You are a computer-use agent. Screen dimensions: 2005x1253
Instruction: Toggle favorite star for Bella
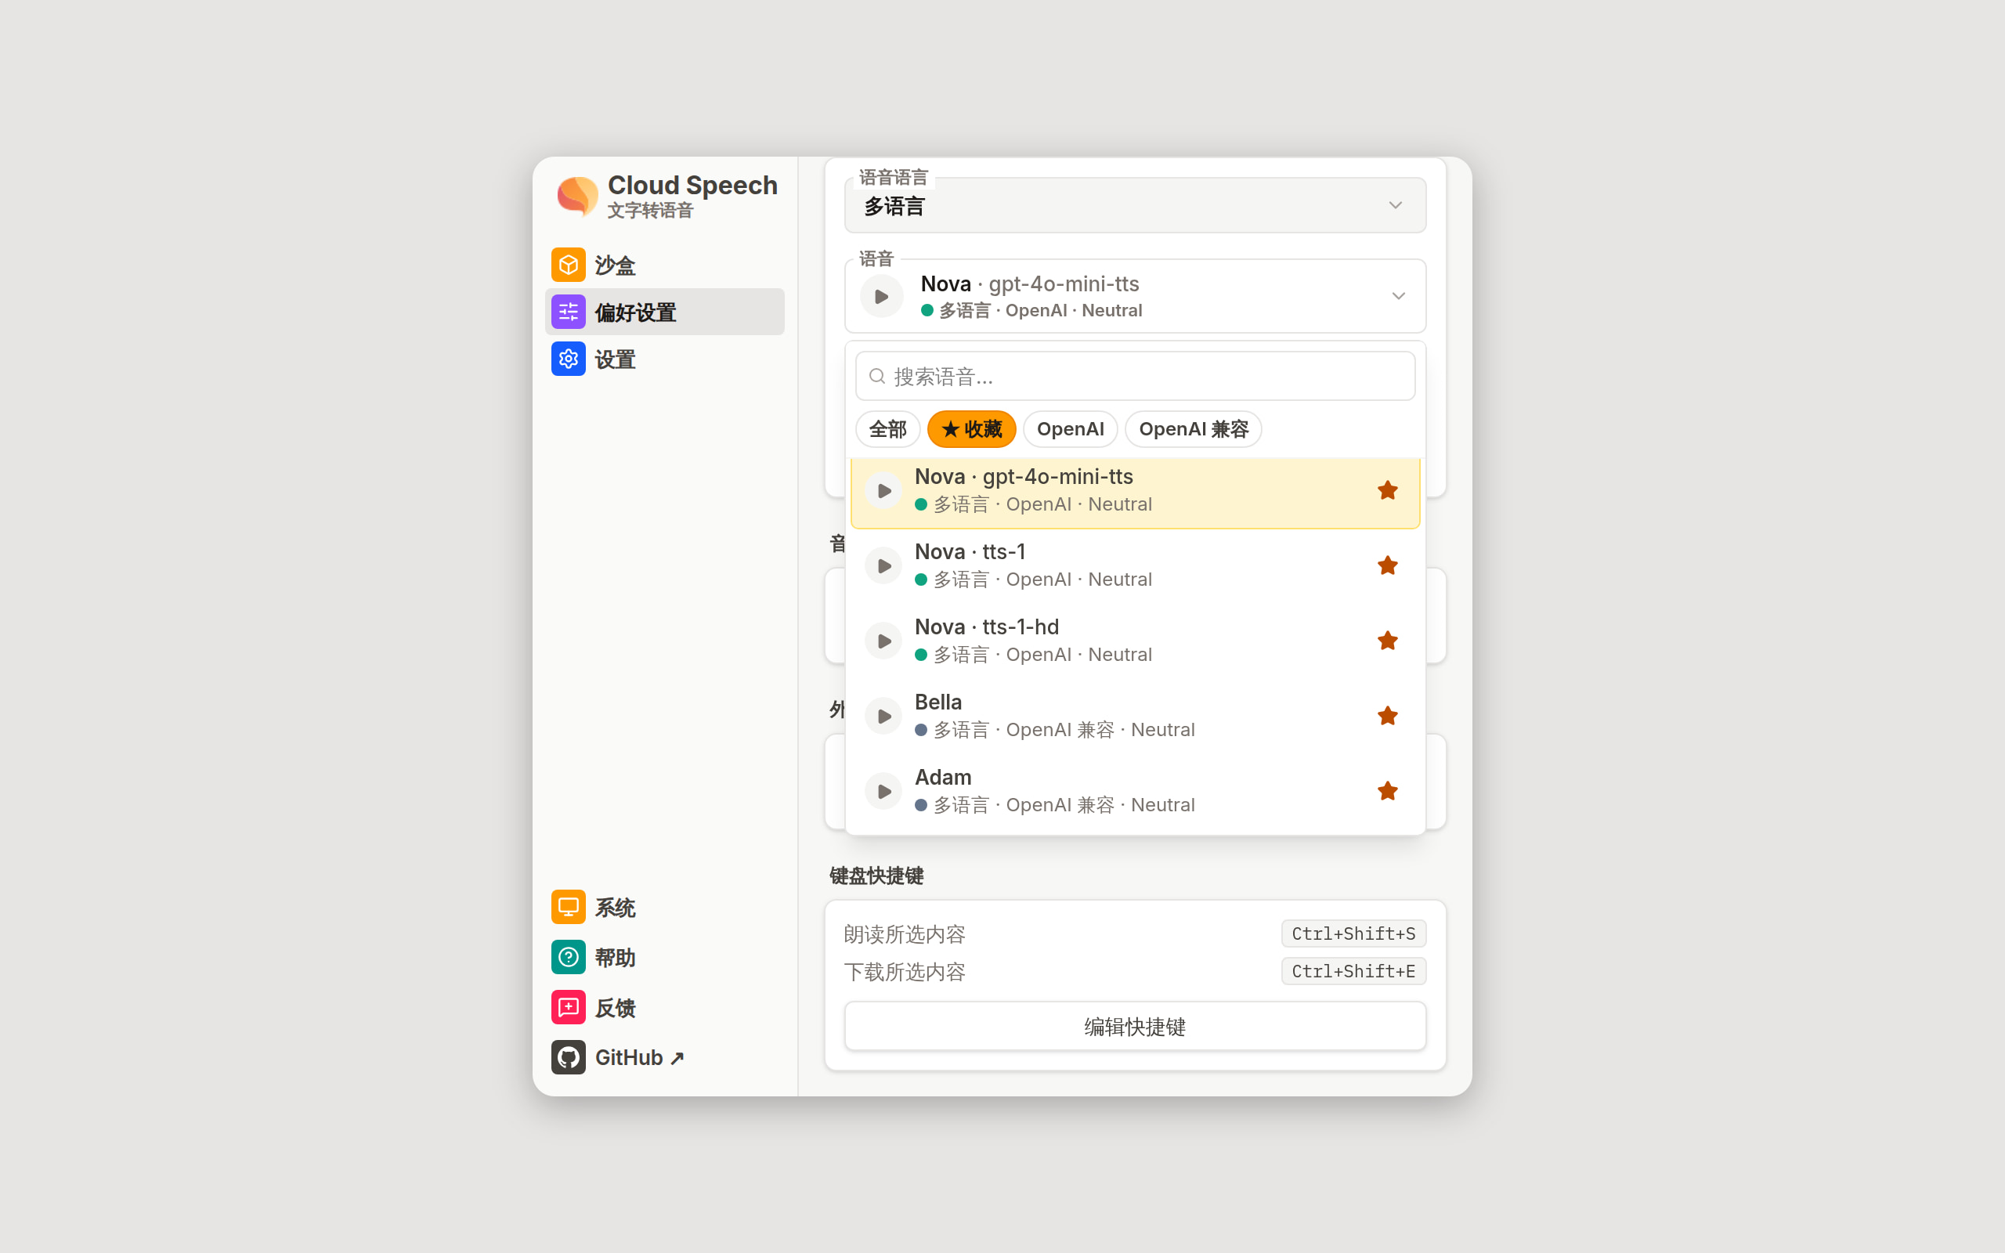(x=1388, y=716)
